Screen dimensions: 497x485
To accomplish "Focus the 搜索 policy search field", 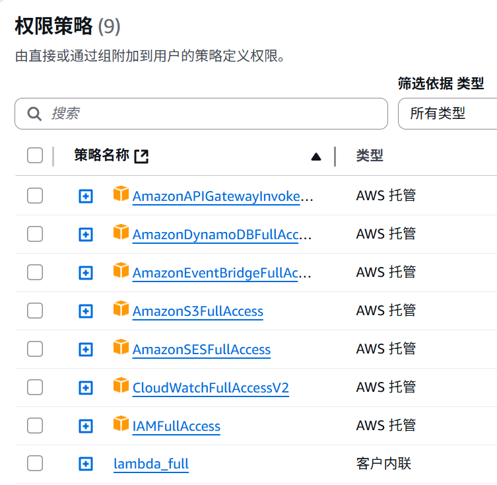I will tap(201, 114).
